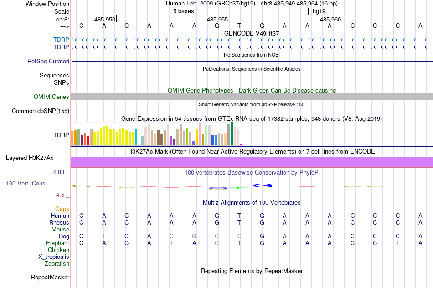Click the 485,955 ruler position
Screen dimensions: 433x288
tap(217, 19)
